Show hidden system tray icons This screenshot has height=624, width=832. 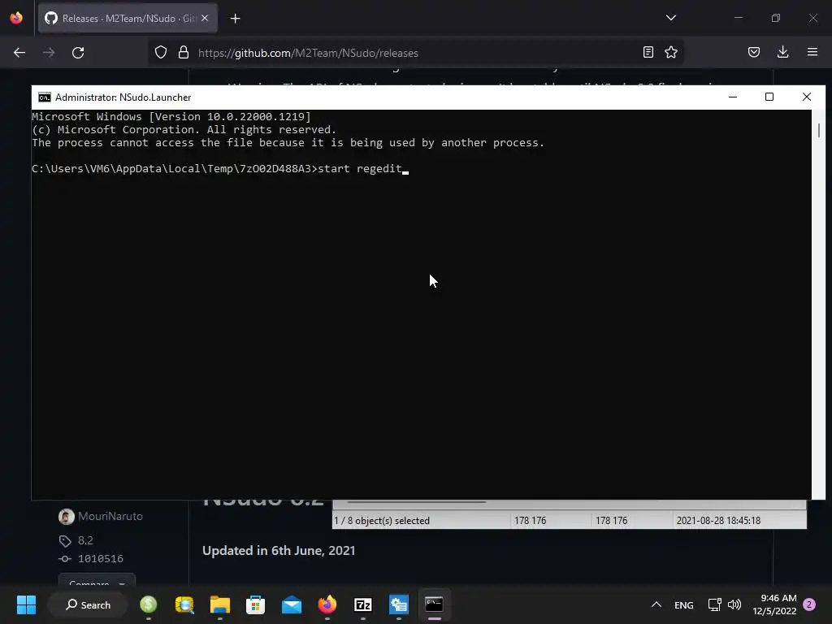pos(656,604)
